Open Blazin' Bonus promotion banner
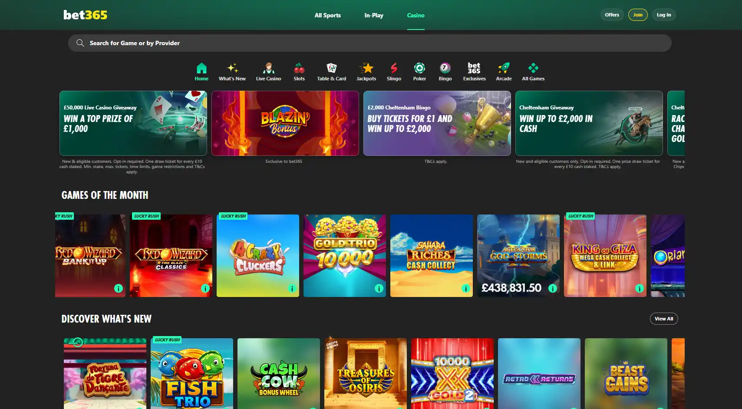The width and height of the screenshot is (742, 409). 285,123
